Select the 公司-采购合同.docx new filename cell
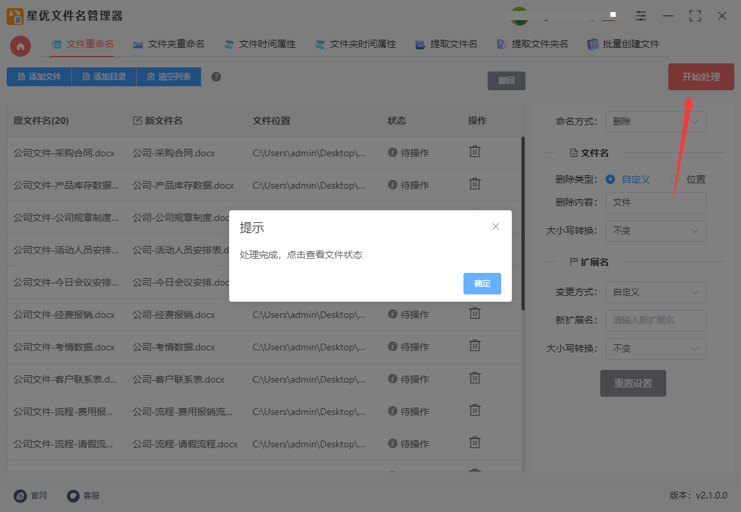The height and width of the screenshot is (512, 741). click(x=174, y=153)
